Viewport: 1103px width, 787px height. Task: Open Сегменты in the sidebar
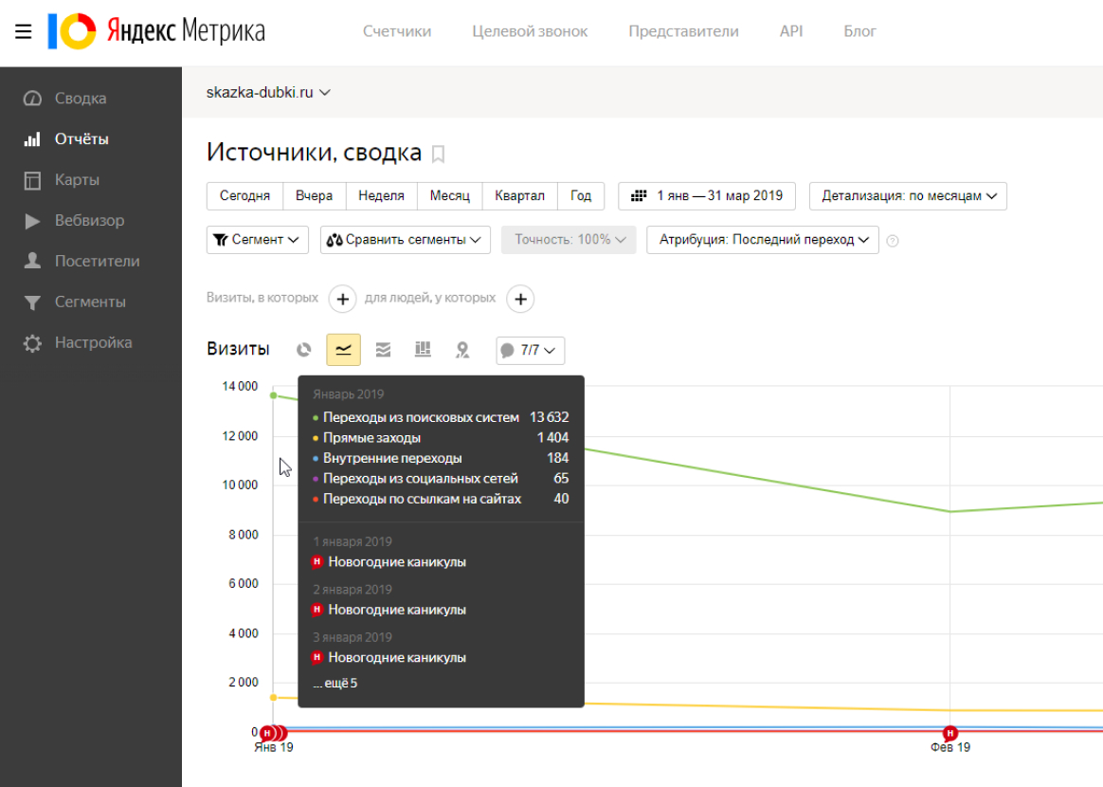point(91,302)
